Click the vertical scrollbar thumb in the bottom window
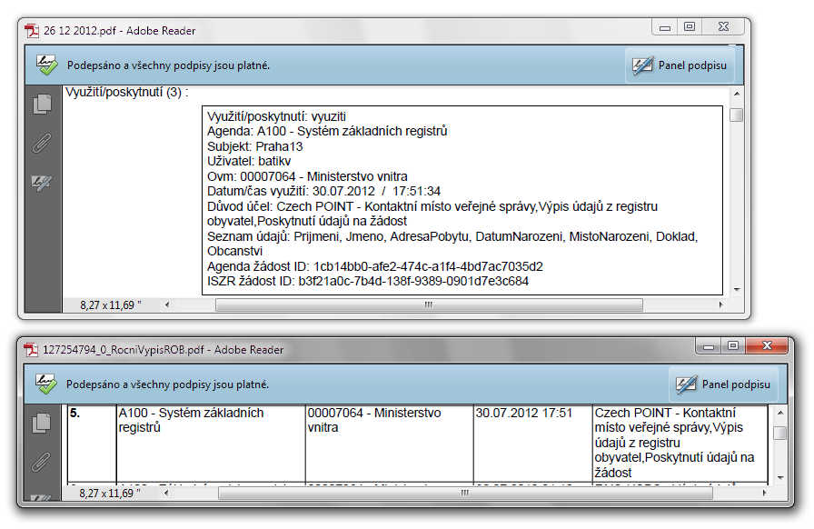 point(780,433)
